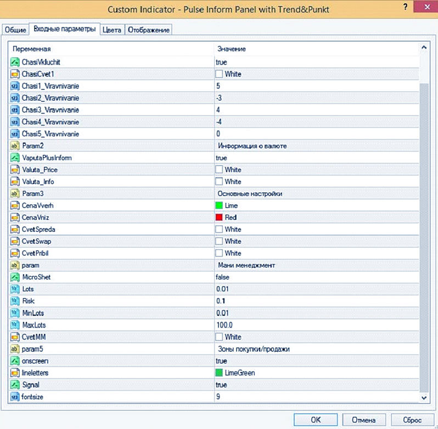Click the Red swatch for CenaVniz
The width and height of the screenshot is (438, 429).
pyautogui.click(x=219, y=218)
